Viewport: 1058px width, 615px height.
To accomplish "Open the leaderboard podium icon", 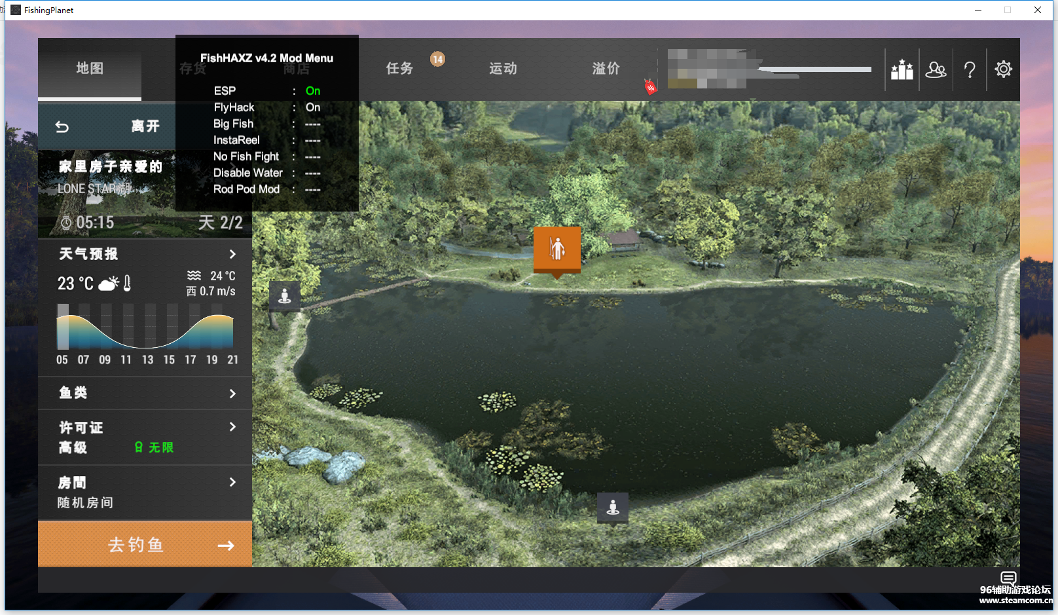I will point(902,69).
